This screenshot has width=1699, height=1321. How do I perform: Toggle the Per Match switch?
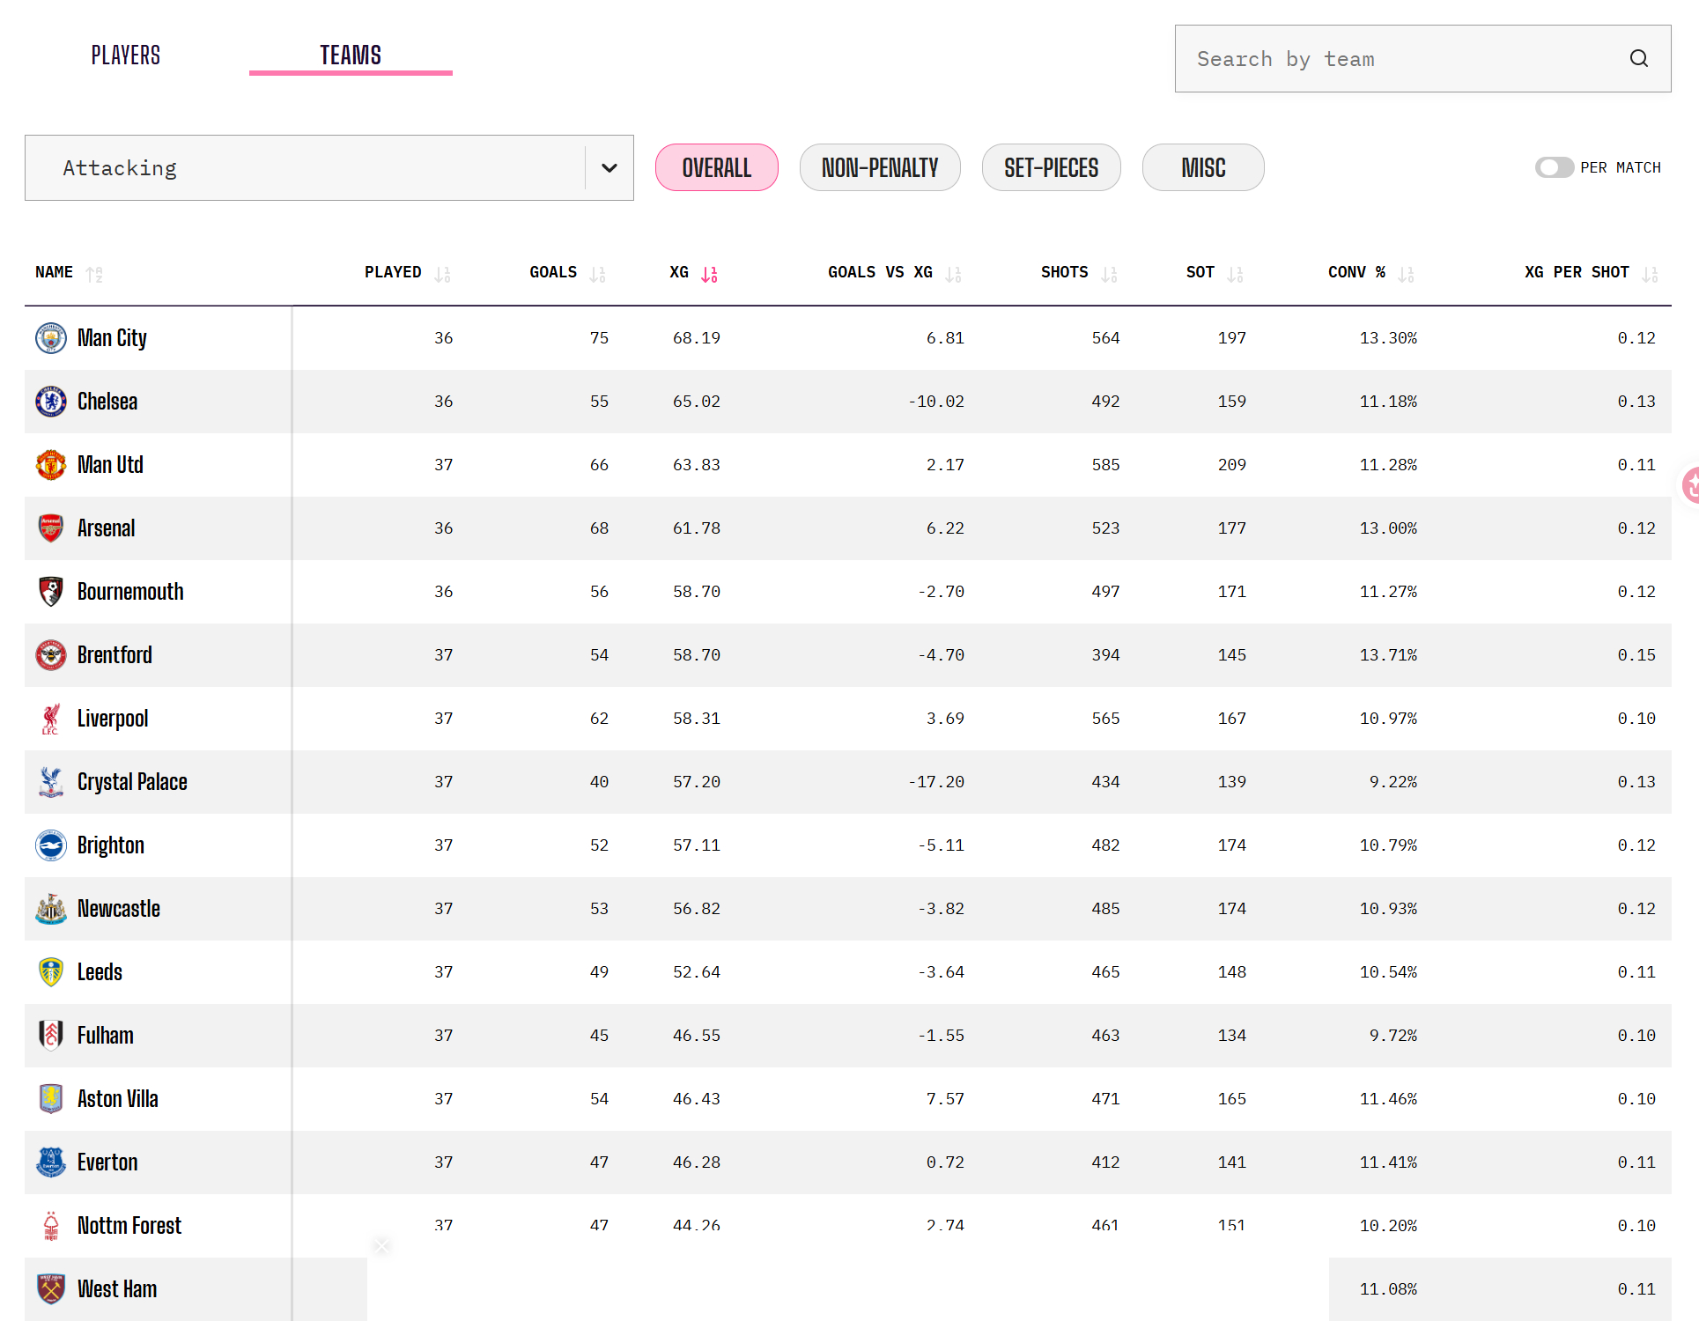coord(1554,167)
